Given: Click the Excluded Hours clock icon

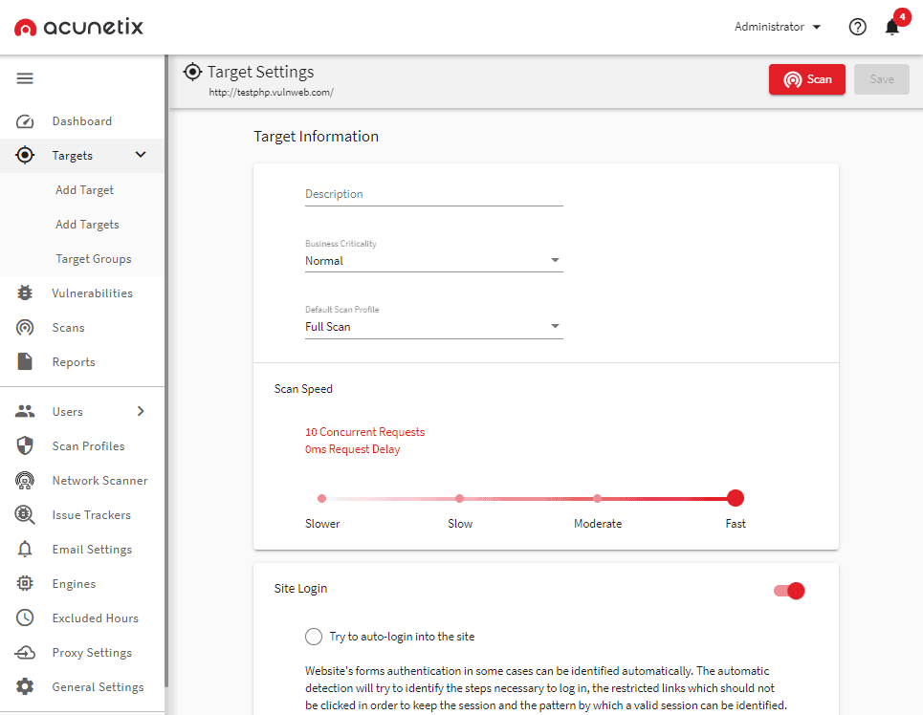Looking at the screenshot, I should (25, 617).
